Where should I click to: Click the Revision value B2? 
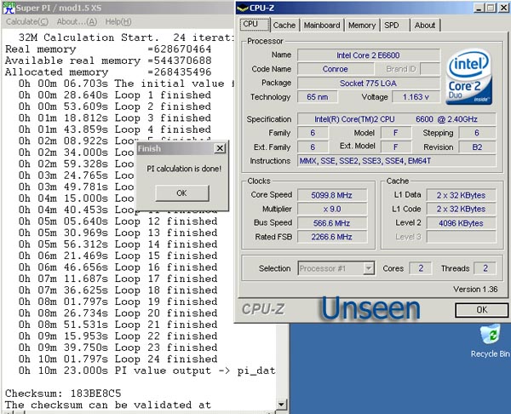point(478,147)
